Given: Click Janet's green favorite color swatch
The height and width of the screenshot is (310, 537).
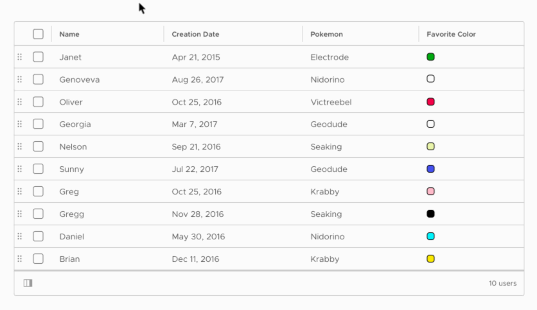Looking at the screenshot, I should tap(430, 57).
